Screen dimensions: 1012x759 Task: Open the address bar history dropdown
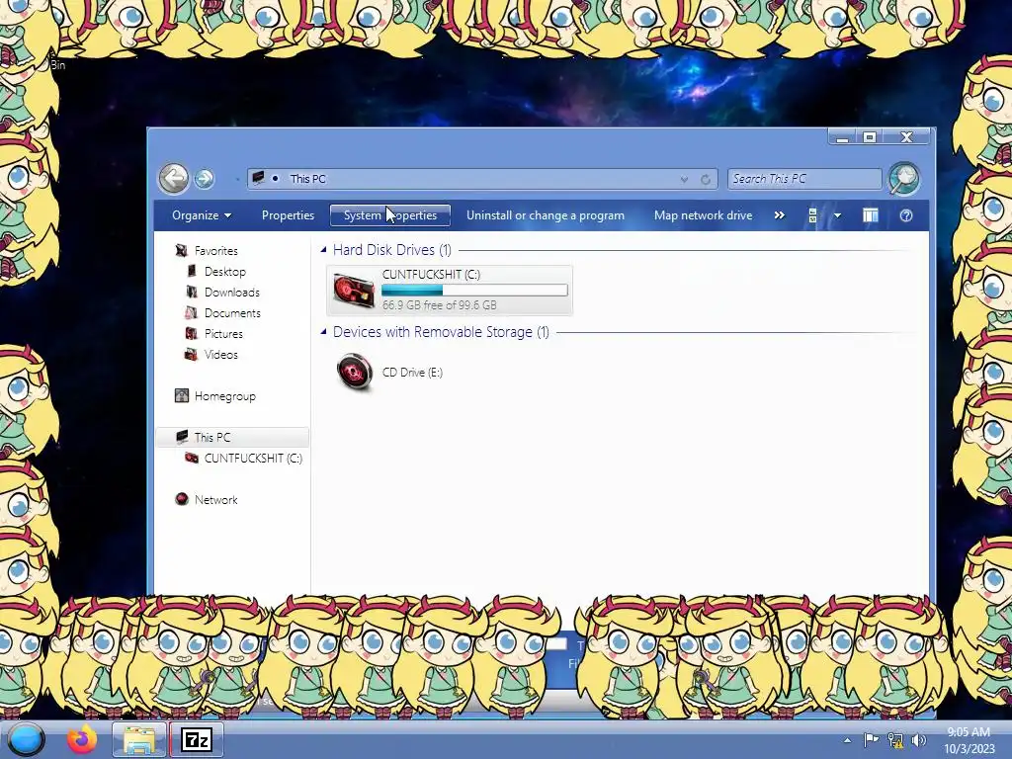click(x=684, y=180)
